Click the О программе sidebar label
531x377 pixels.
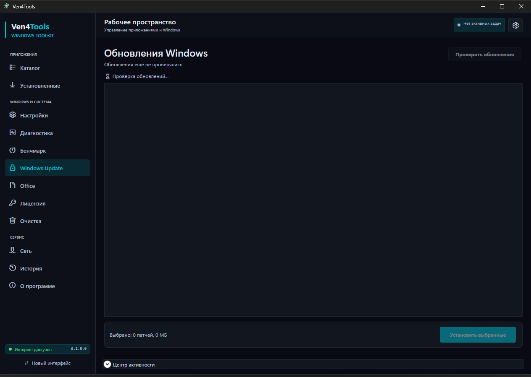(x=37, y=286)
